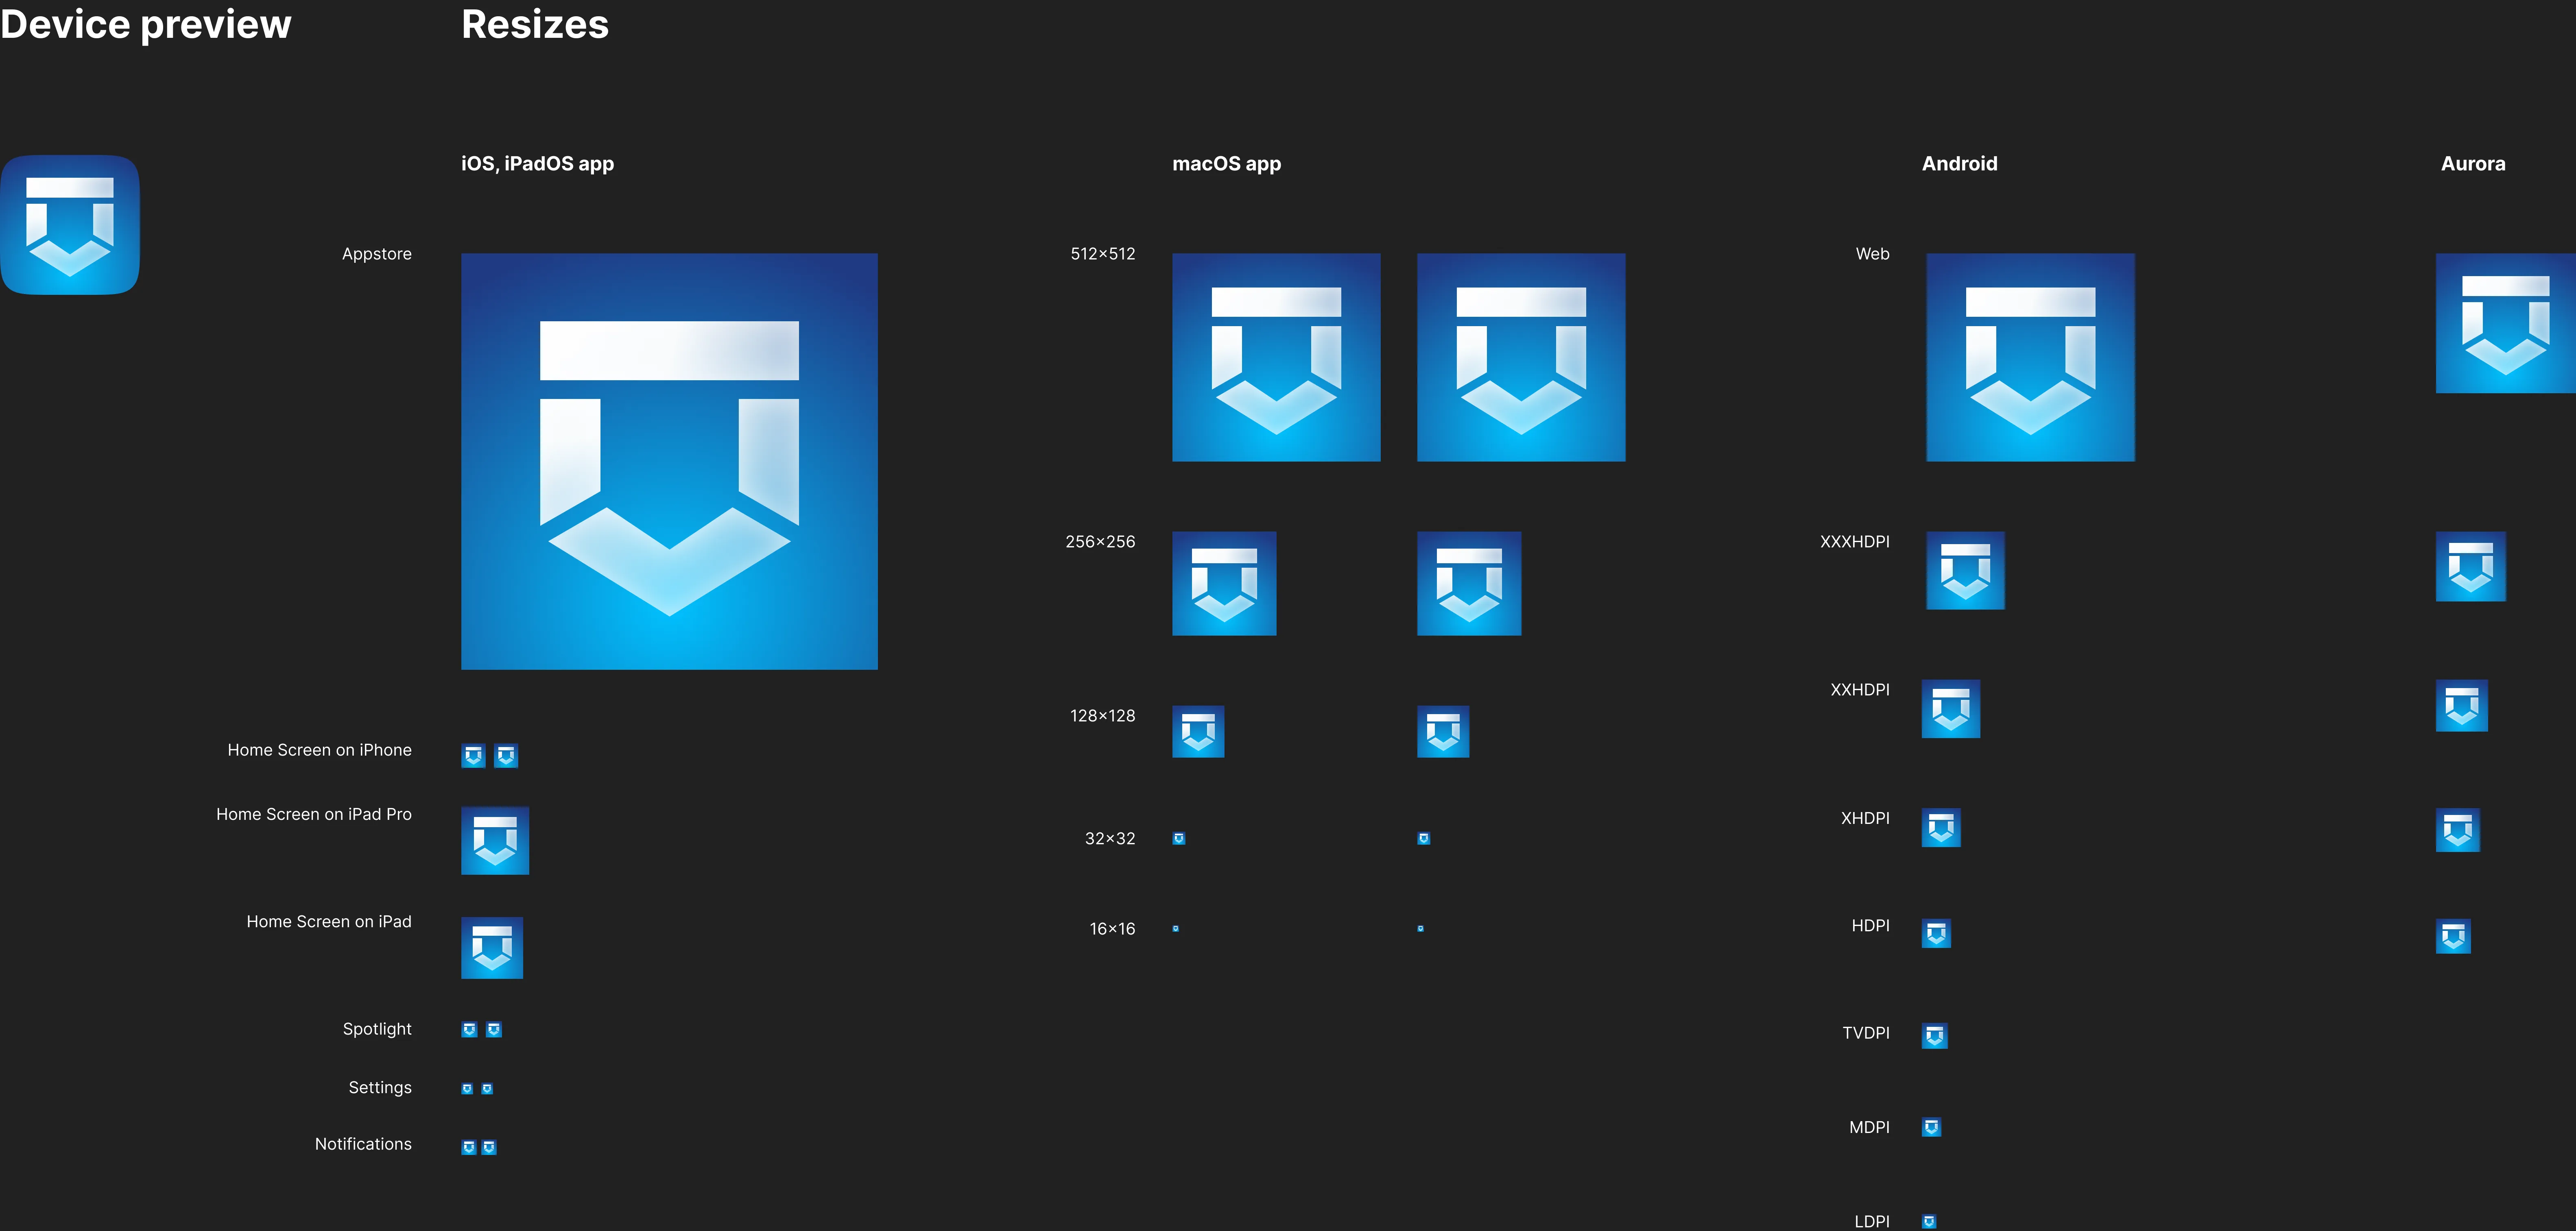The image size is (2576, 1231).
Task: Click the Android HDPI icon
Action: [x=1936, y=933]
